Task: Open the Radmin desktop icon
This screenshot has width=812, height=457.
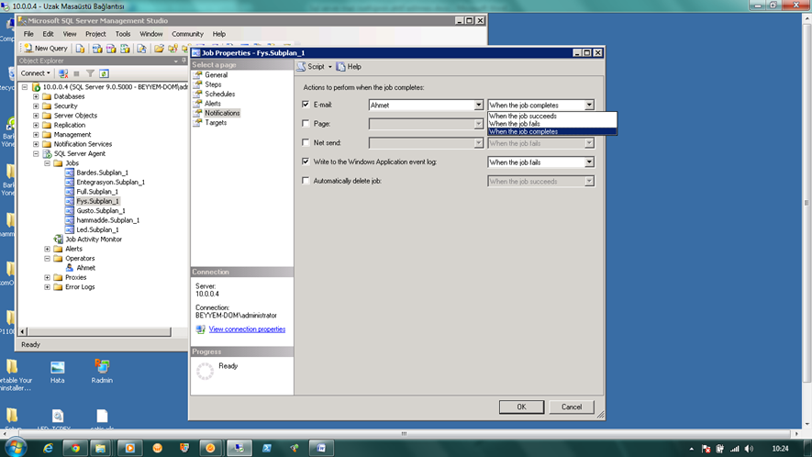Action: 102,371
